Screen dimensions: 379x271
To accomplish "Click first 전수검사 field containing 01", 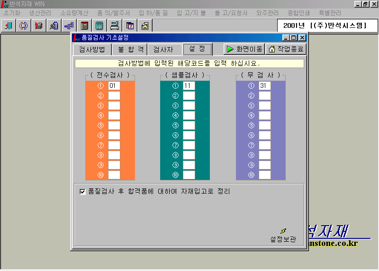I will tap(114, 86).
